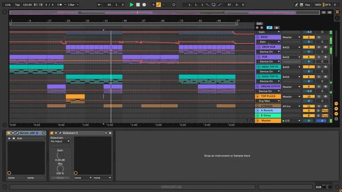The width and height of the screenshot is (342, 192).
Task: Toggle the DROP SUB track activator 5
Action: coord(309,47)
